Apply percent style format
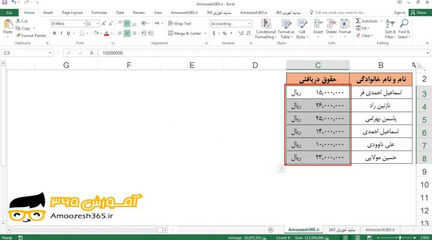Image resolution: width=432 pixels, height=240 pixels. tap(224, 34)
